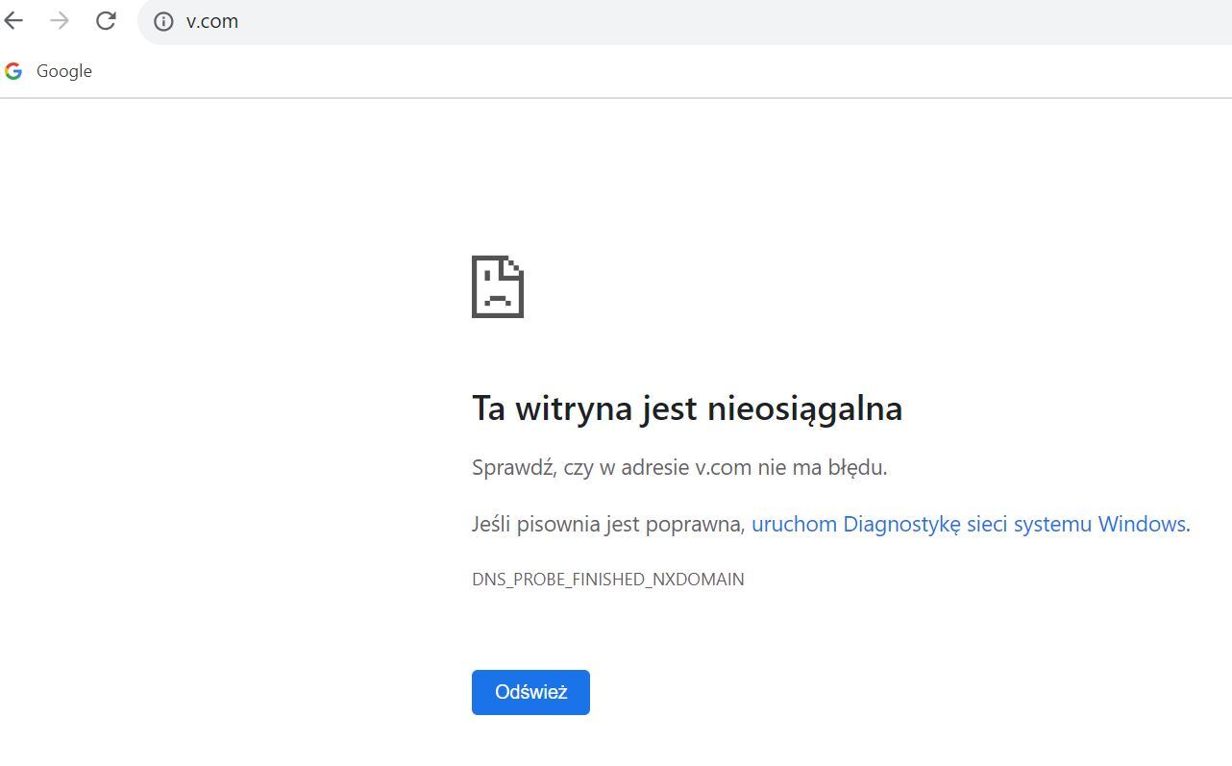1232x766 pixels.
Task: Click the DNS_PROBE_FINISHED_NXDOMAIN error code
Action: pyautogui.click(x=607, y=580)
